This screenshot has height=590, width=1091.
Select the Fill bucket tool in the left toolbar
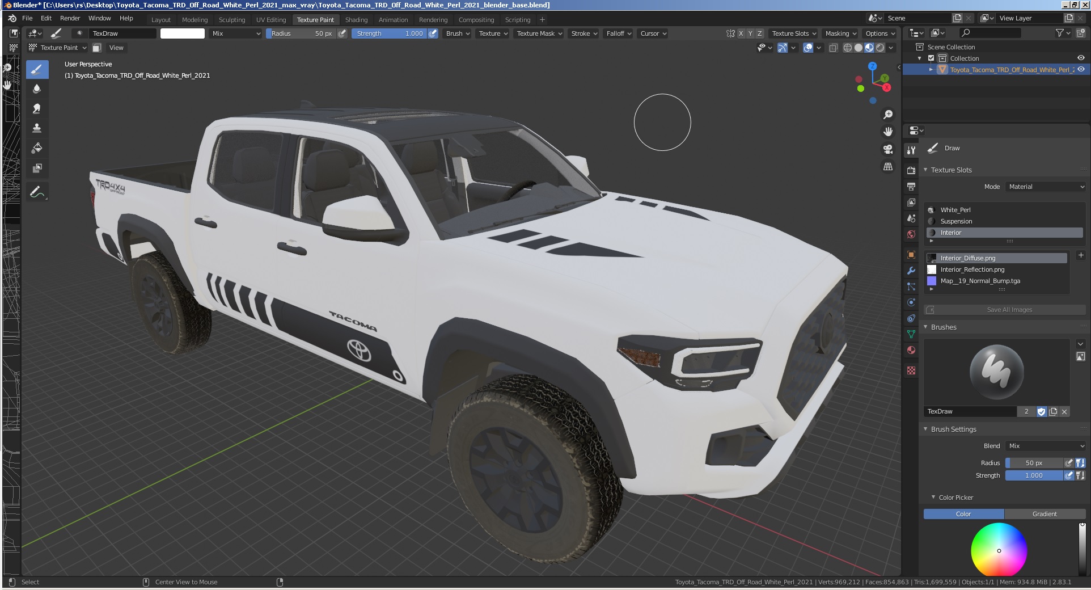[x=37, y=148]
